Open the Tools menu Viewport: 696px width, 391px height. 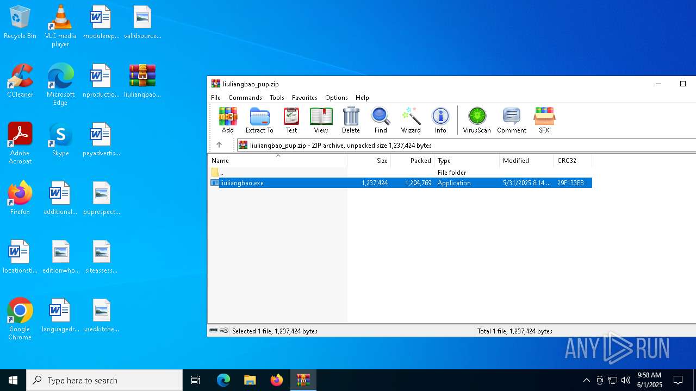[x=277, y=98]
